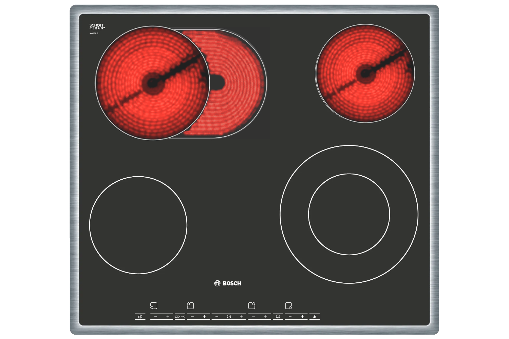Tap the rear-right zone indicator icon

(252, 306)
